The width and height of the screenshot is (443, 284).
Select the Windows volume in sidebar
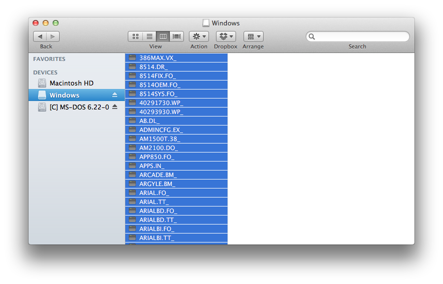pos(77,95)
